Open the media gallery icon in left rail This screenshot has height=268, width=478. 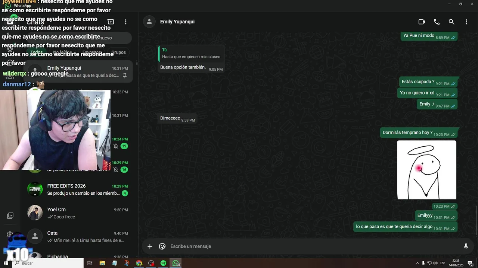(x=10, y=216)
